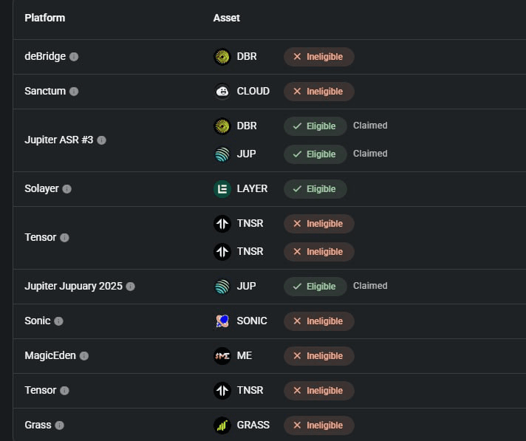Click the SONIC token icon
This screenshot has height=441, width=526.
tap(222, 321)
